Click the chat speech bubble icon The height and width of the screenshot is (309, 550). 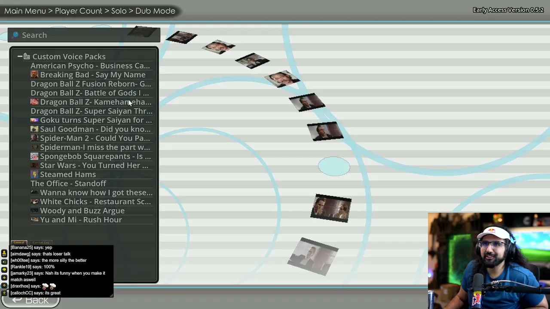point(4,270)
